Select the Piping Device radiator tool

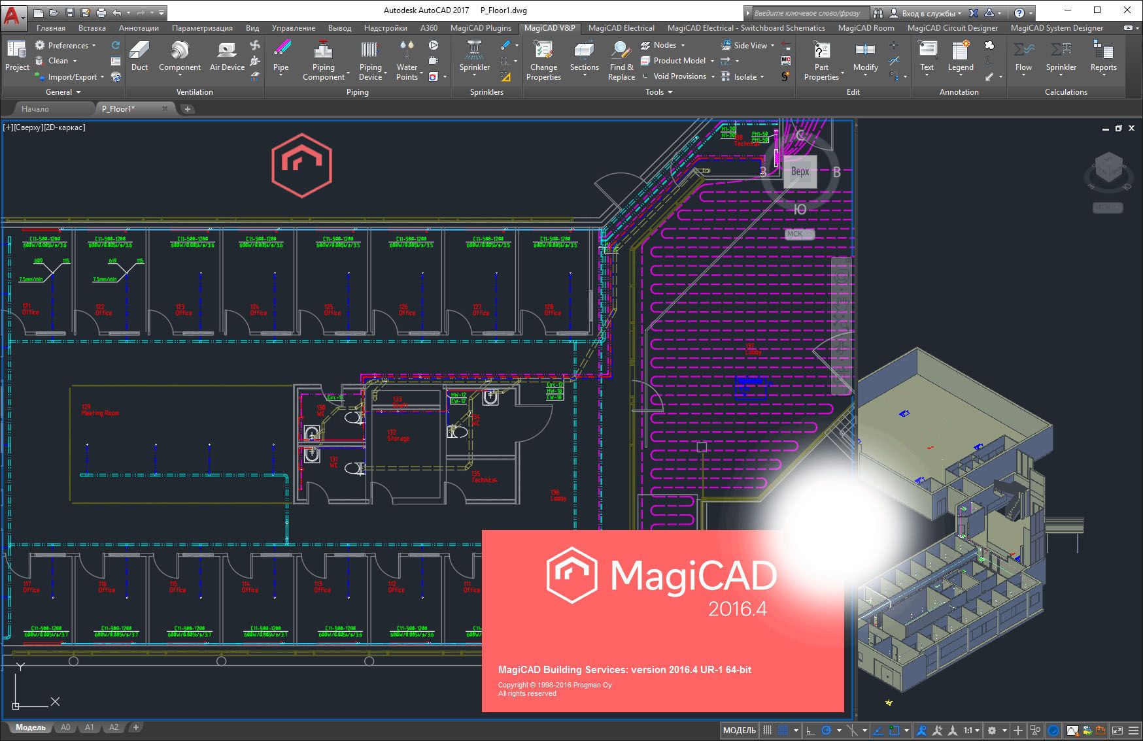370,60
